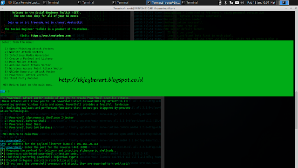Screen dimensions: 298x168
Task: Click the 'set> 9' prompt line
Action: coord(5,91)
